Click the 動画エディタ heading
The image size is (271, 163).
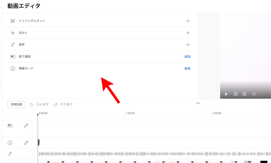[x=24, y=6]
